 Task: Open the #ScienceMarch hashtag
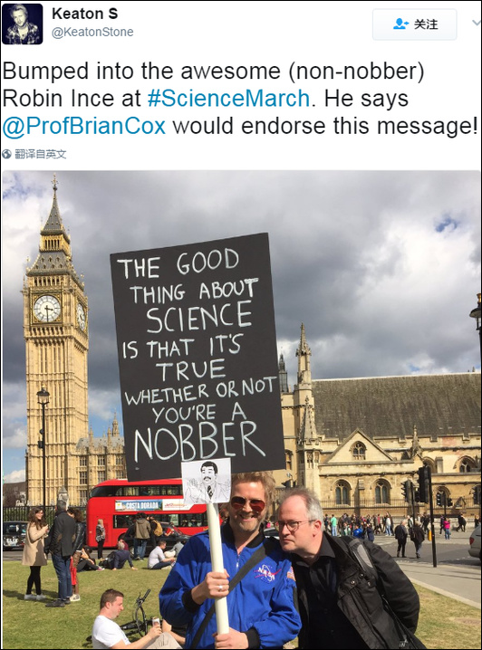(228, 99)
